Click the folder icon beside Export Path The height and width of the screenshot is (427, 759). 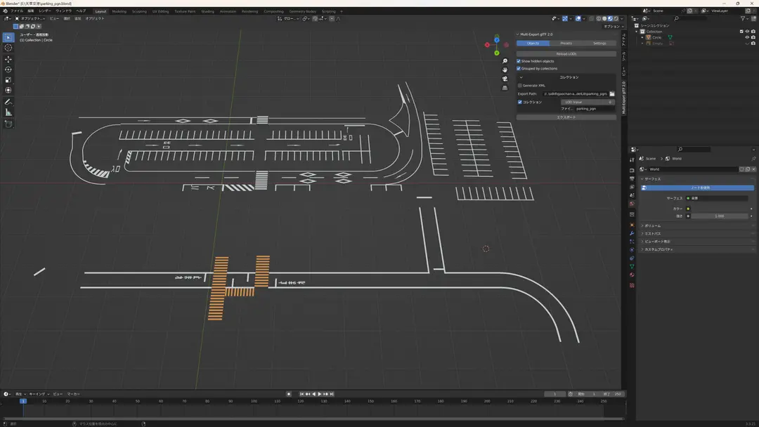pos(612,94)
